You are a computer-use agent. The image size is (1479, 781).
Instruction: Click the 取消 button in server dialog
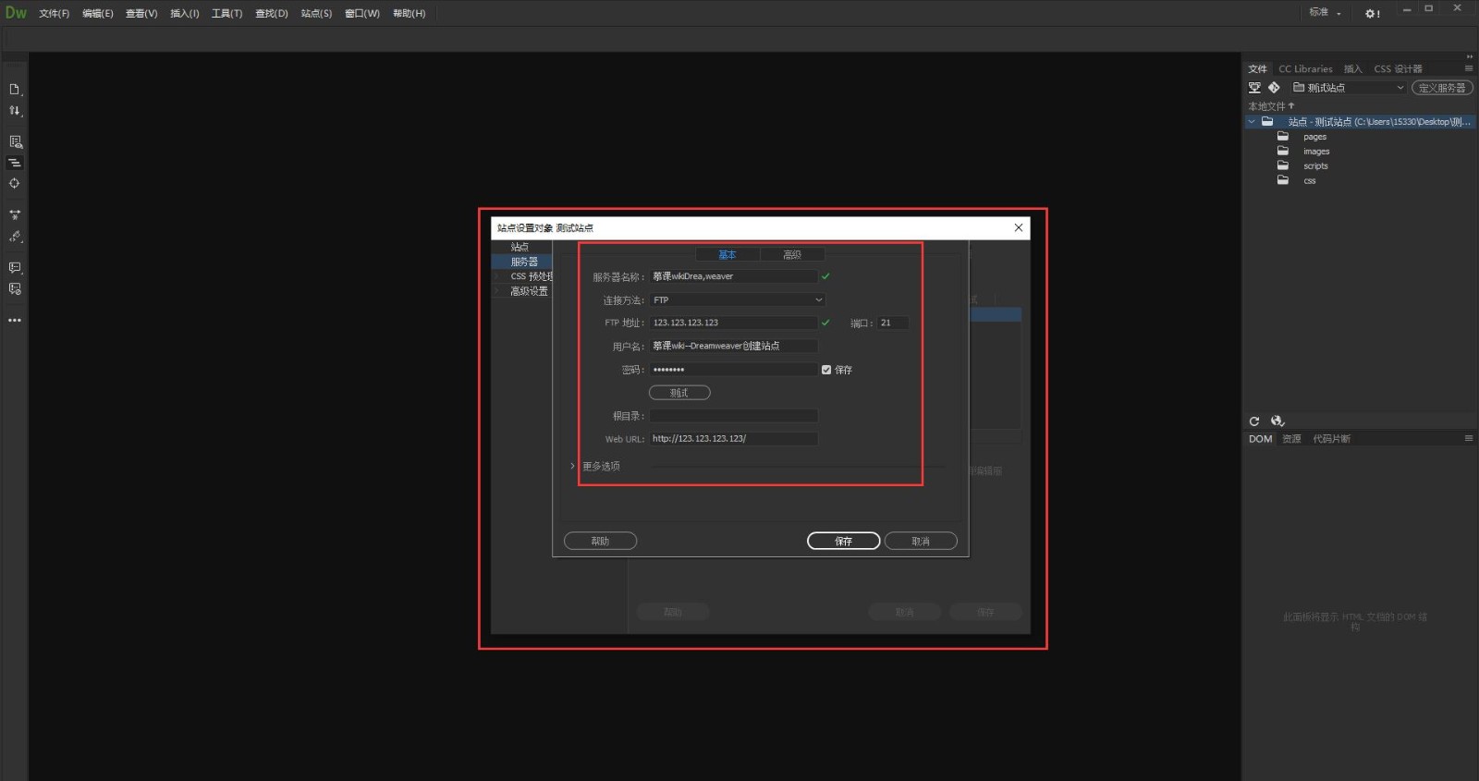pyautogui.click(x=921, y=541)
